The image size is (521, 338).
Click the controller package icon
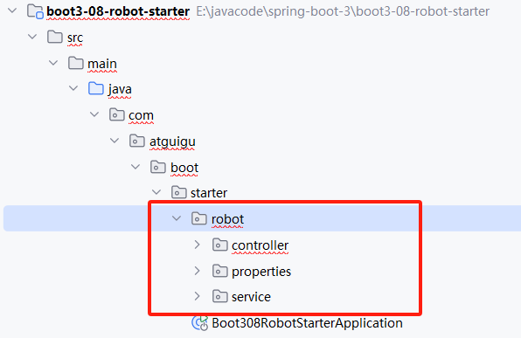point(220,245)
